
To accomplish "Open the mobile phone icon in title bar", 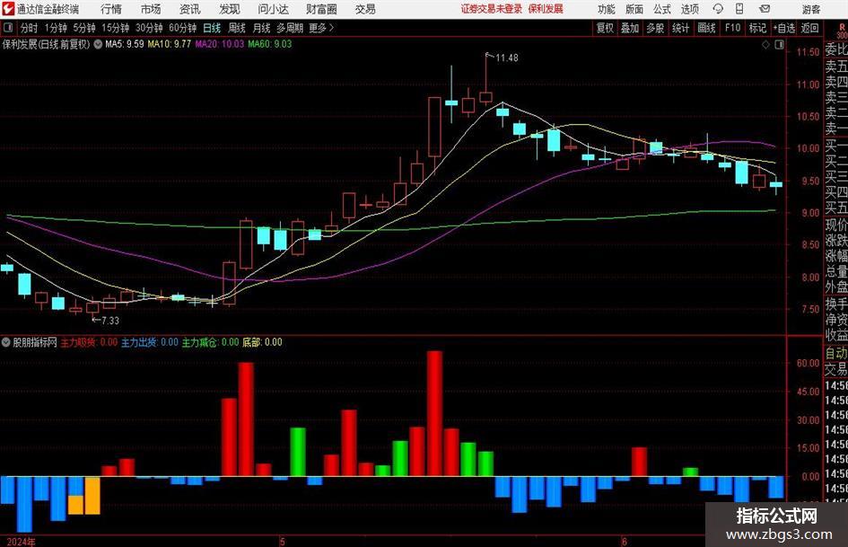I will pos(739,9).
